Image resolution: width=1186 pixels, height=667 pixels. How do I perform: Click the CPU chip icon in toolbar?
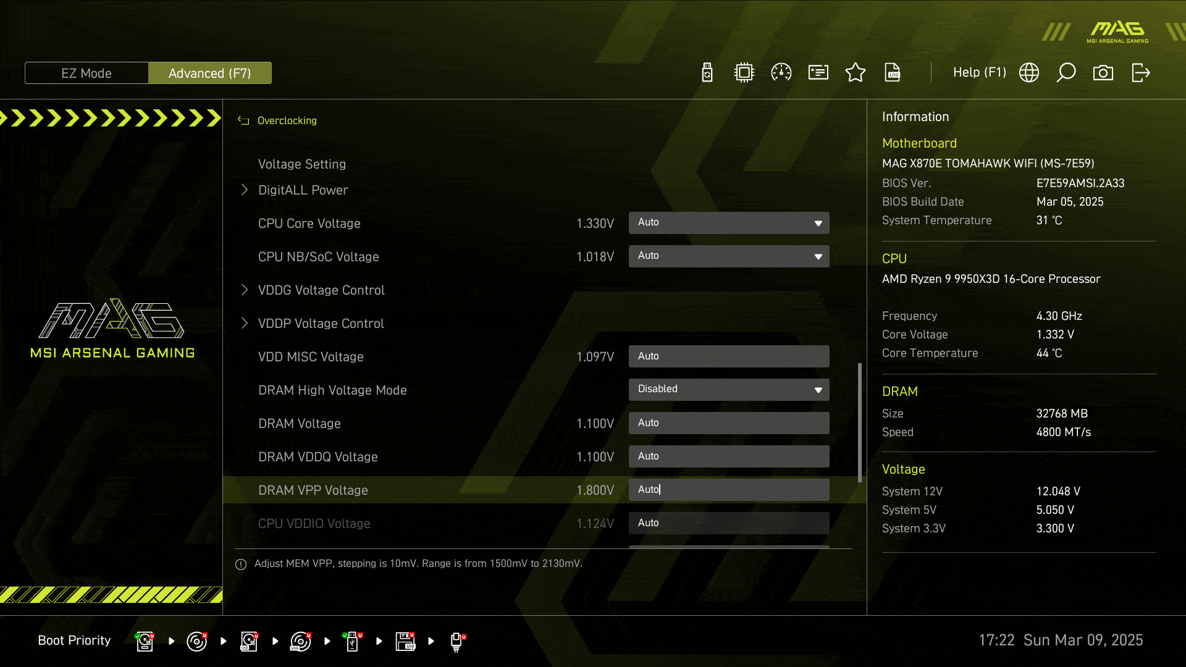point(744,73)
